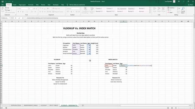Click the Borders icon in Font group

pyautogui.click(x=27, y=12)
